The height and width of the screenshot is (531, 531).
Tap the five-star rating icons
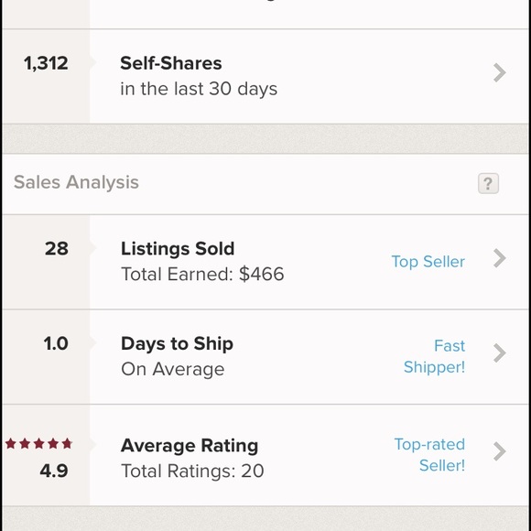39,443
